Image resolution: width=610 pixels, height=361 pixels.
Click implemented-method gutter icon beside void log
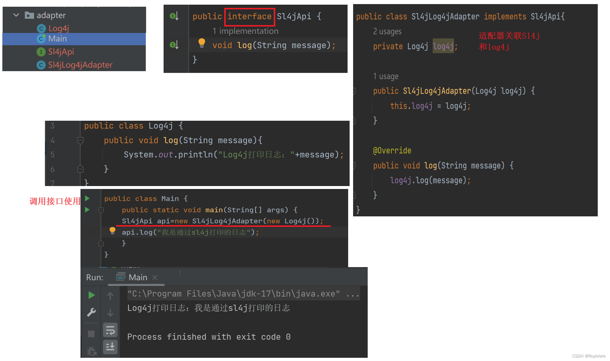tap(174, 45)
